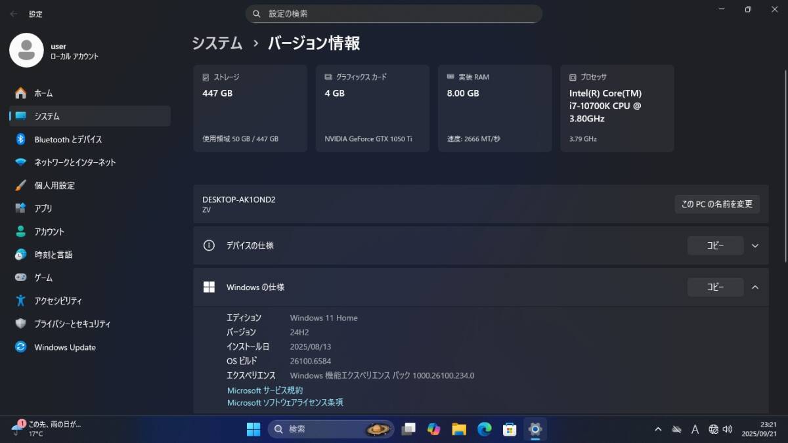Open the Accessibility settings page
The image size is (788, 443).
click(x=58, y=301)
